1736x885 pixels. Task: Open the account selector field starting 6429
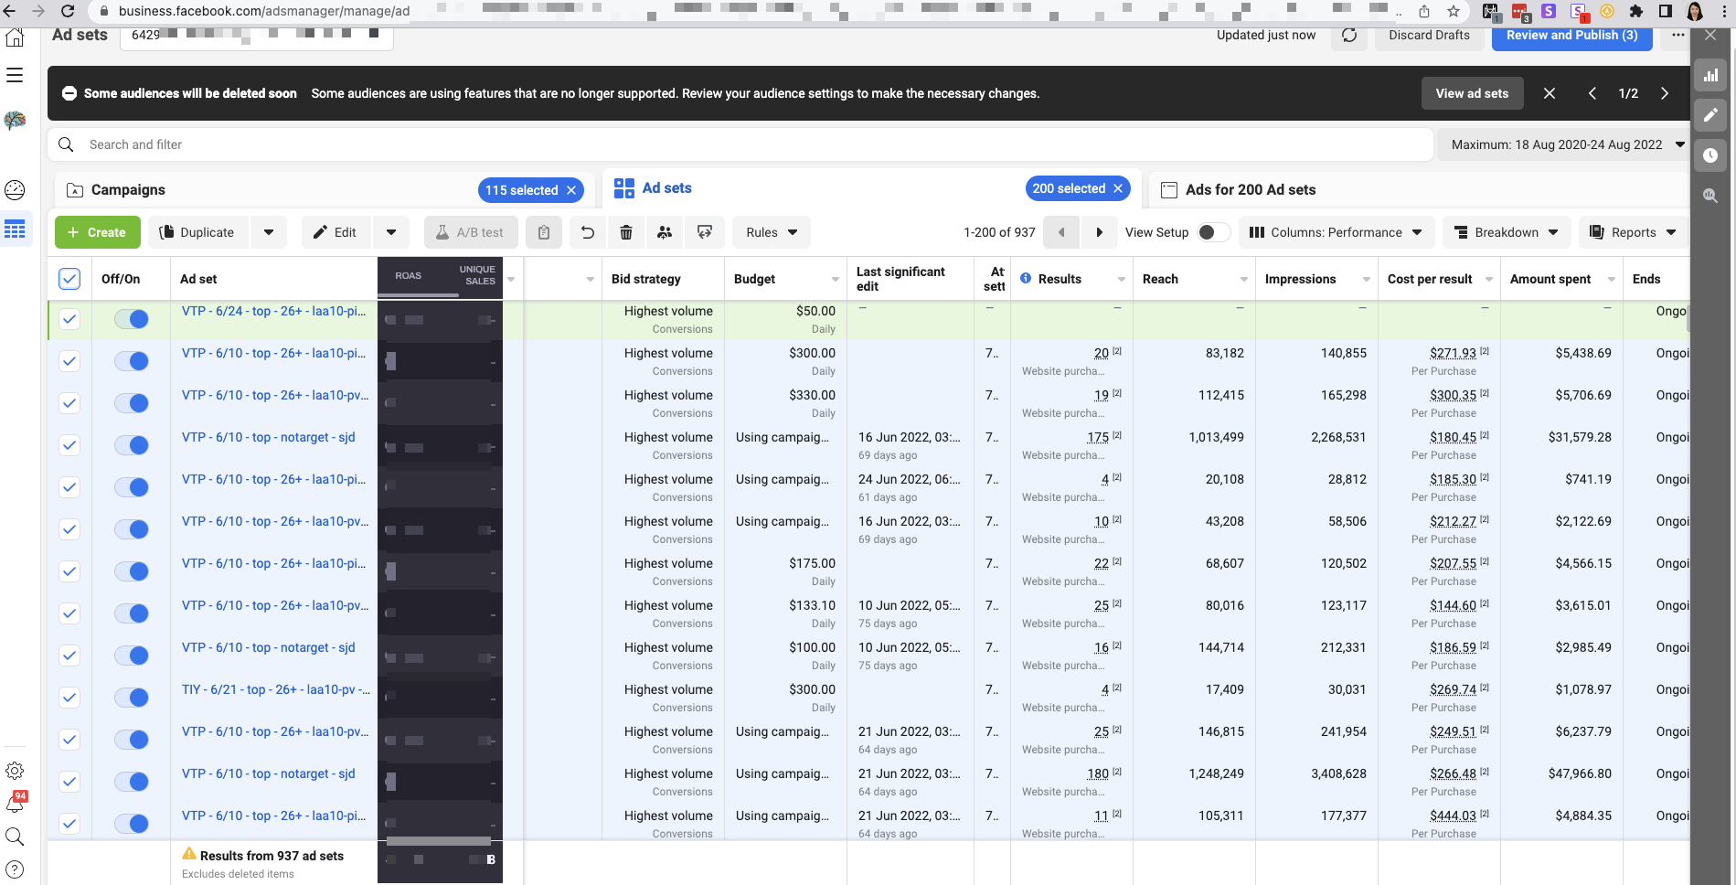257,36
